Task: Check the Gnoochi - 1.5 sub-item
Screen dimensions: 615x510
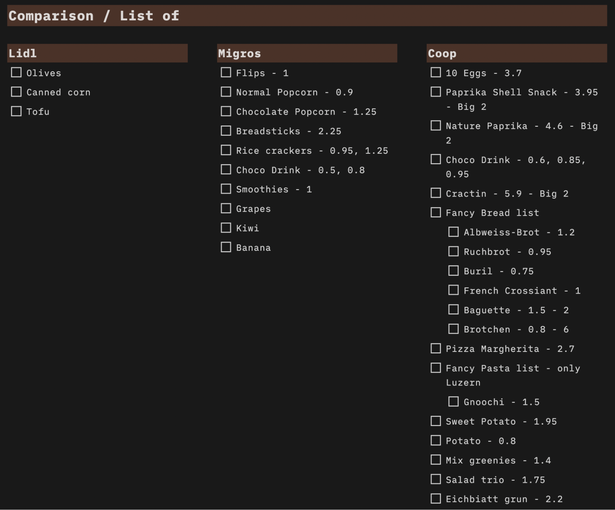Action: (453, 402)
